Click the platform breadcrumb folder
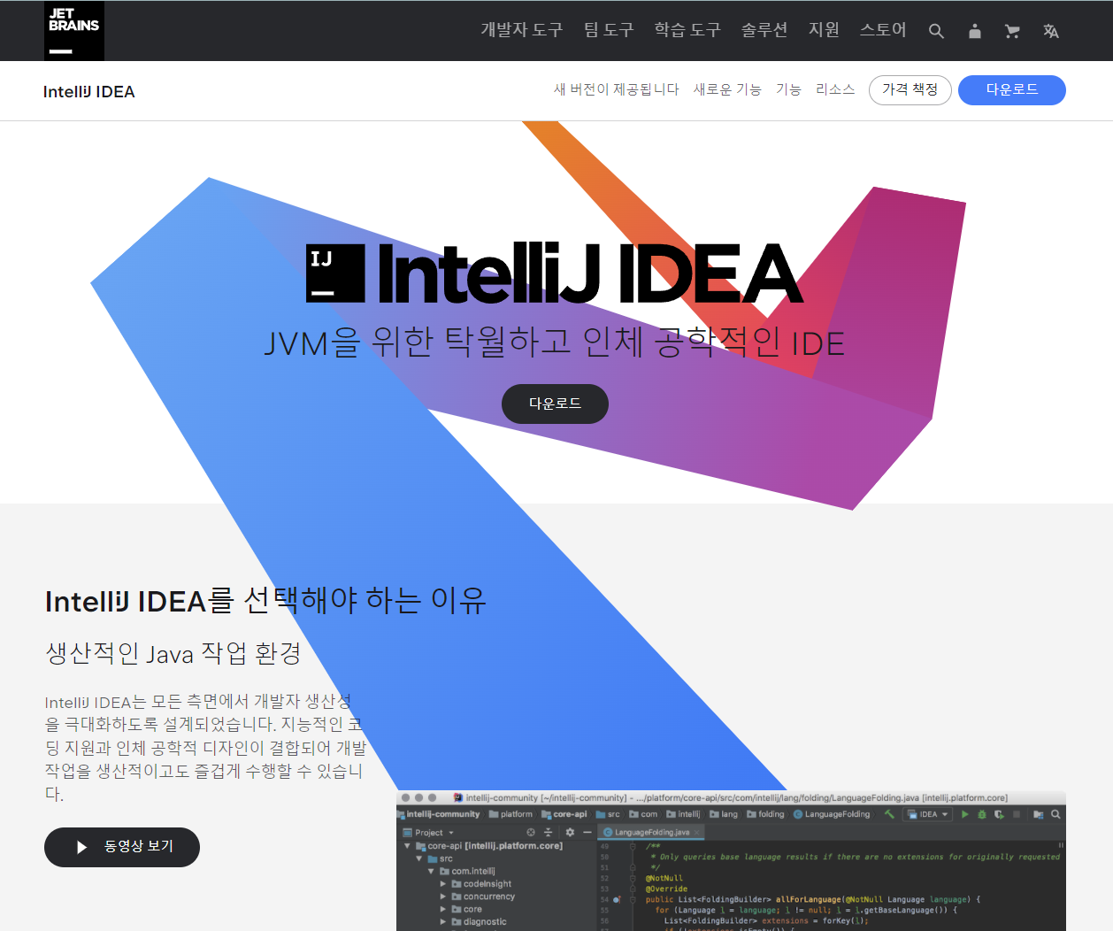This screenshot has width=1113, height=931. [x=510, y=814]
